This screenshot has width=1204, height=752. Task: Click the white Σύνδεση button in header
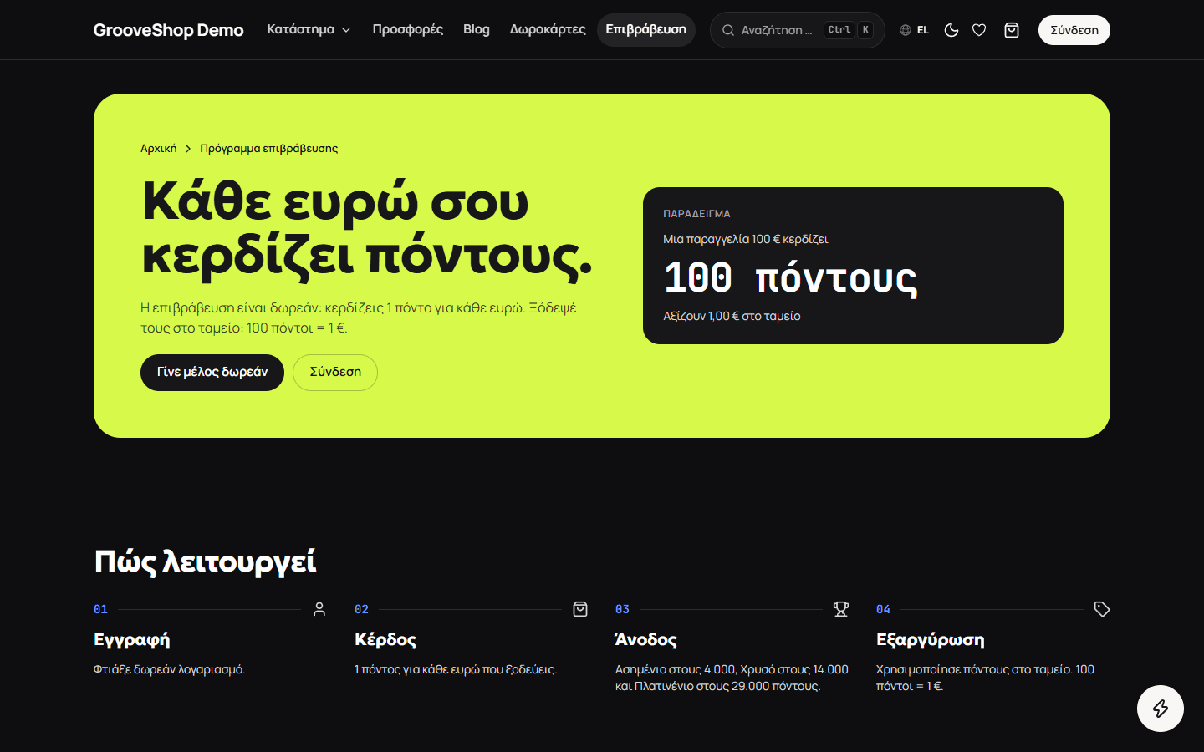pyautogui.click(x=1074, y=30)
